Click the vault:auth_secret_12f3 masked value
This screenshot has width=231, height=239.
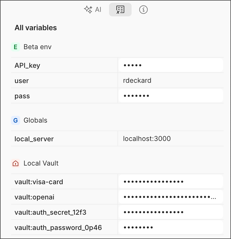(x=171, y=212)
